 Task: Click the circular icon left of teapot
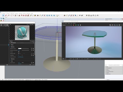(1, 25)
